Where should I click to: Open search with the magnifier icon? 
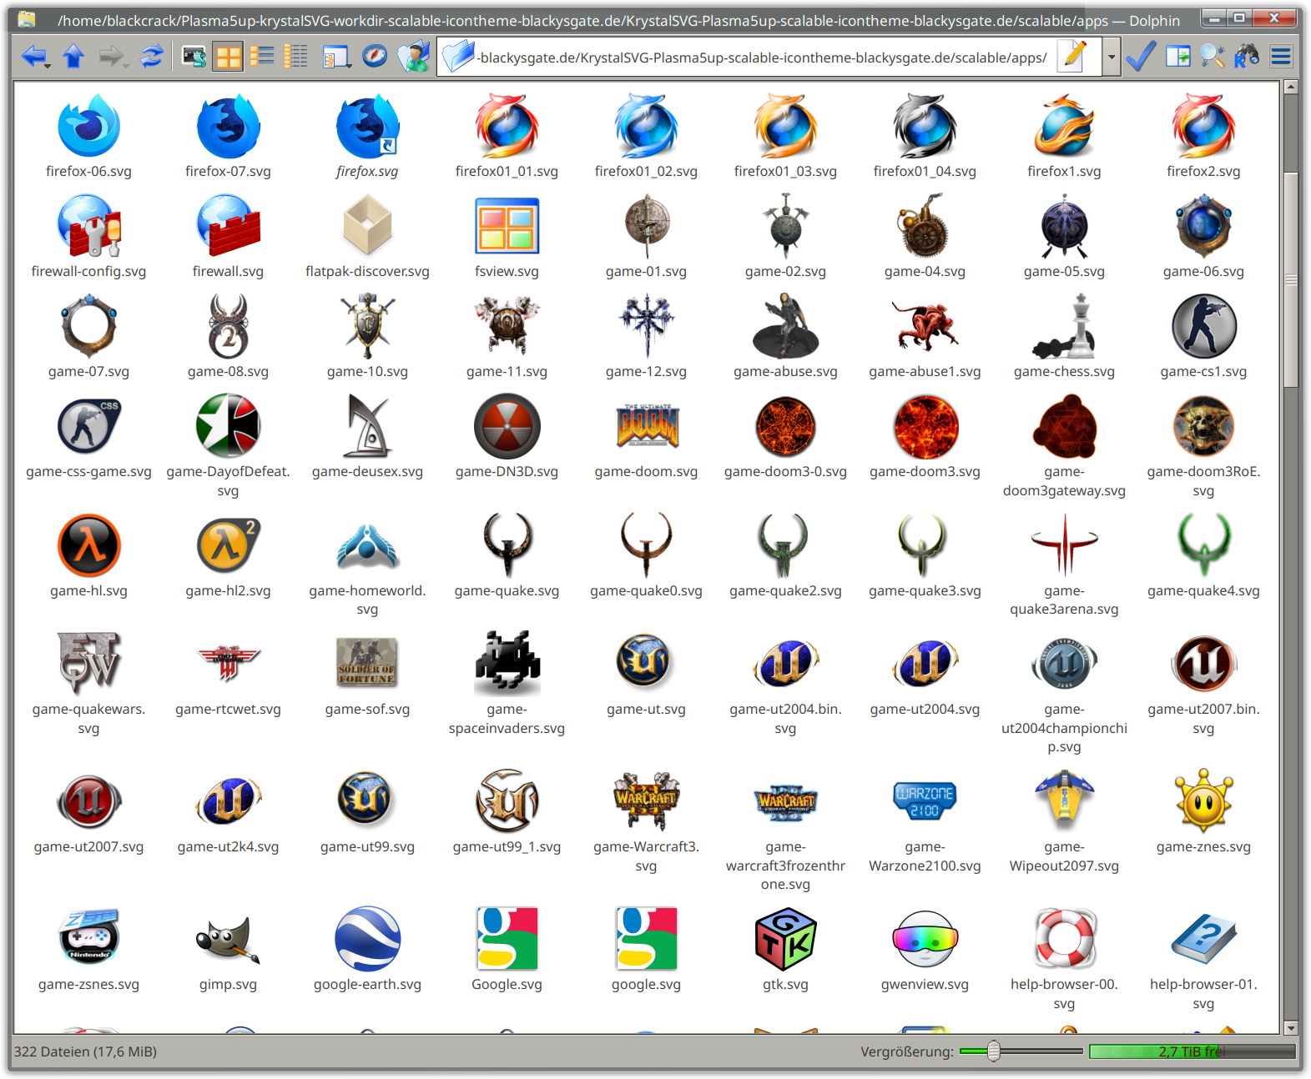pos(1213,57)
